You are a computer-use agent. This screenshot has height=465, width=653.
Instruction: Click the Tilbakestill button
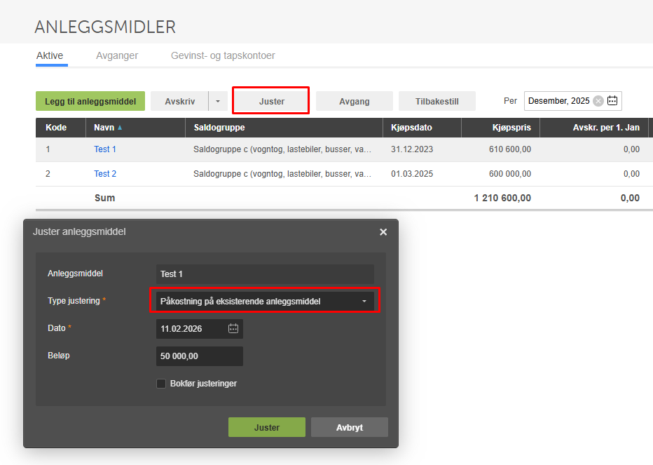pyautogui.click(x=437, y=101)
